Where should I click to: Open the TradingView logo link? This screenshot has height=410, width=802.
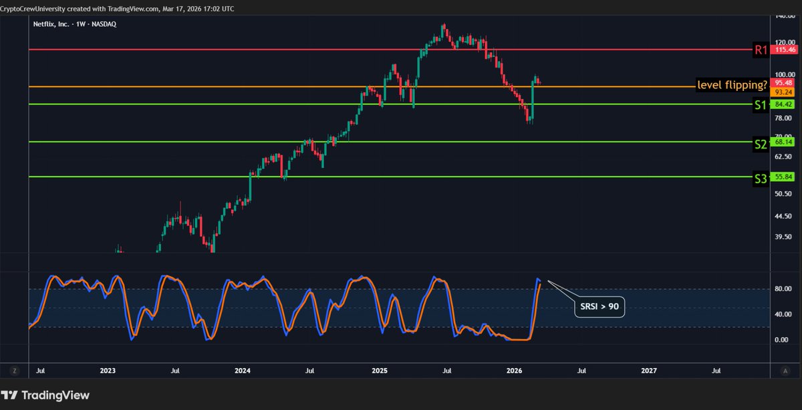click(x=45, y=395)
